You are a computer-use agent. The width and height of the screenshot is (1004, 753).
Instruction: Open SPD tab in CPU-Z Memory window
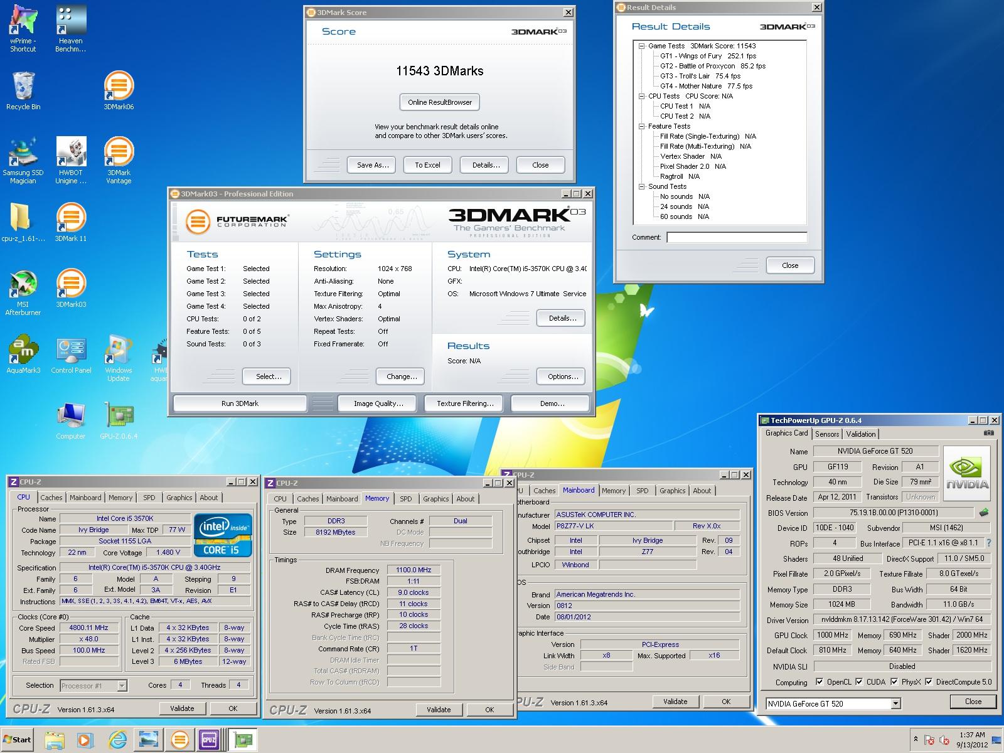[x=406, y=499]
